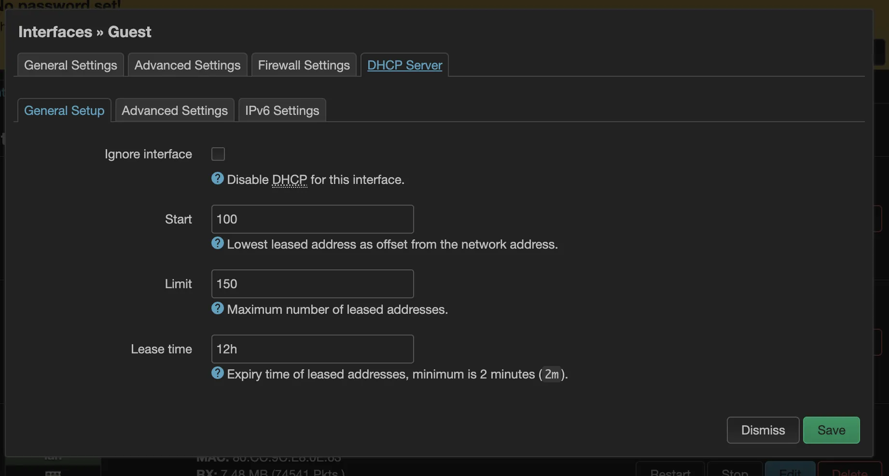
Task: Click the help icon for Lease time
Action: pos(218,373)
